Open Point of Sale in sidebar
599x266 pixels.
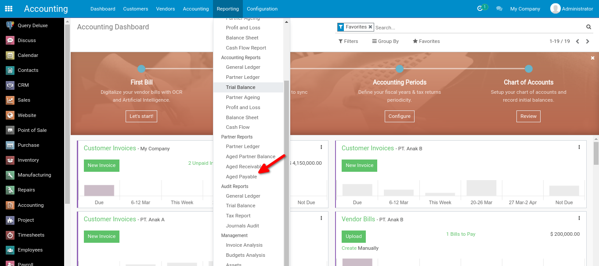pos(32,130)
